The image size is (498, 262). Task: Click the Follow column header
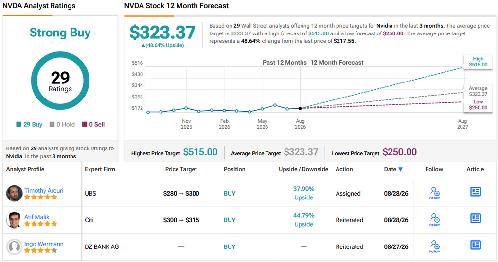pyautogui.click(x=434, y=169)
